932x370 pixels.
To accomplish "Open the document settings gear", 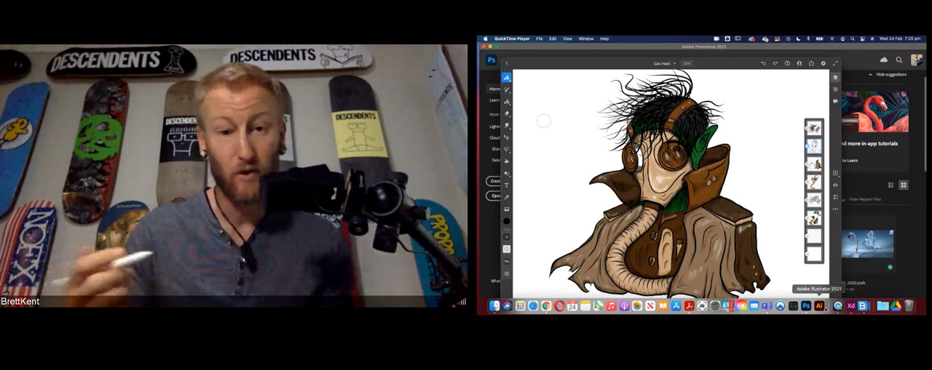I will [824, 63].
